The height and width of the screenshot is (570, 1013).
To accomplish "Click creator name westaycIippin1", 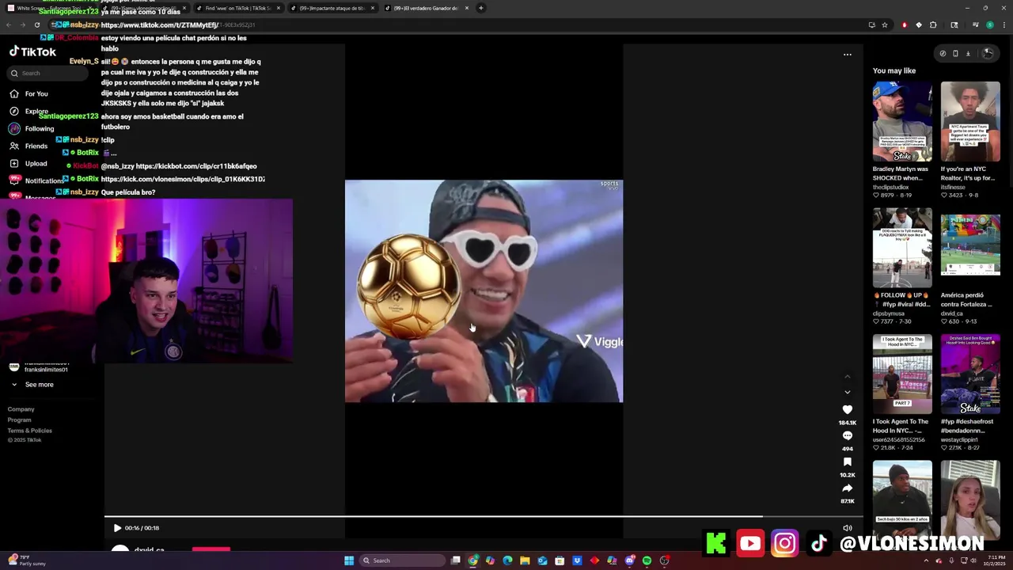I will click(x=959, y=439).
